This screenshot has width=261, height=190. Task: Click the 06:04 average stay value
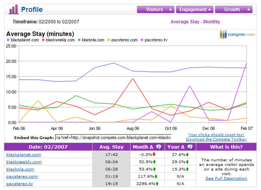point(111,162)
